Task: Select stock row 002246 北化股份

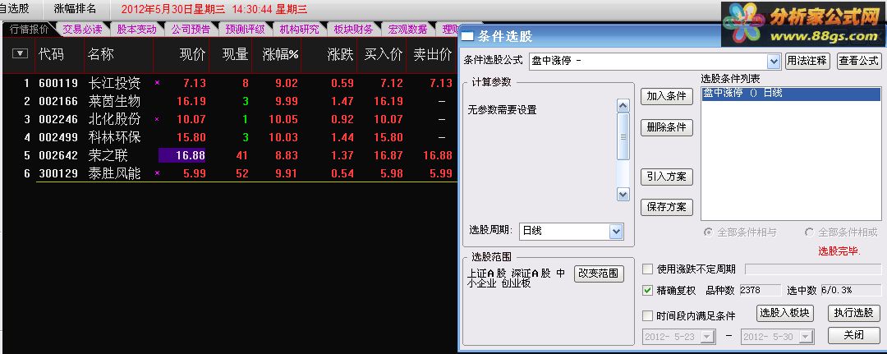Action: [x=230, y=119]
